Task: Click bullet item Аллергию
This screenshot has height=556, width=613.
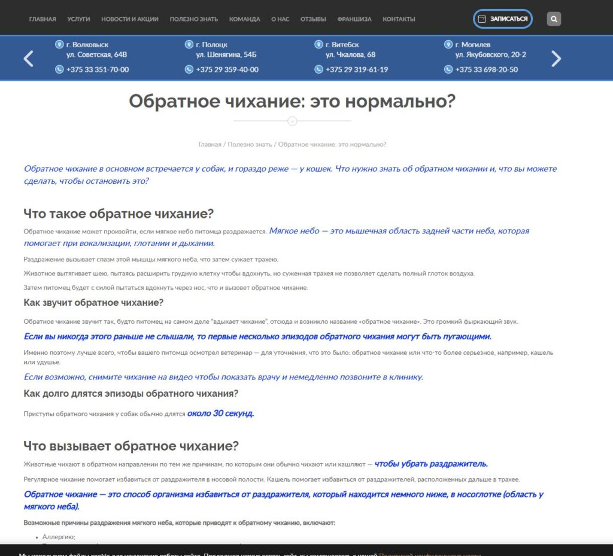Action: click(59, 537)
